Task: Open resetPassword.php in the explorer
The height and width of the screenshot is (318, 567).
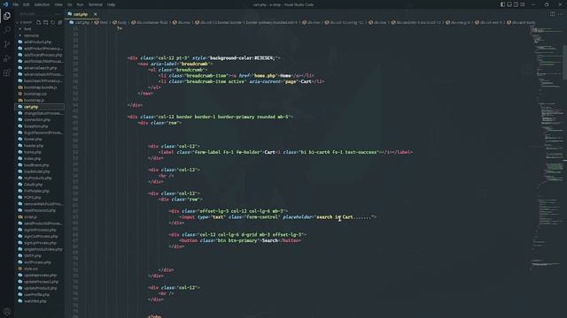Action: pyautogui.click(x=39, y=210)
